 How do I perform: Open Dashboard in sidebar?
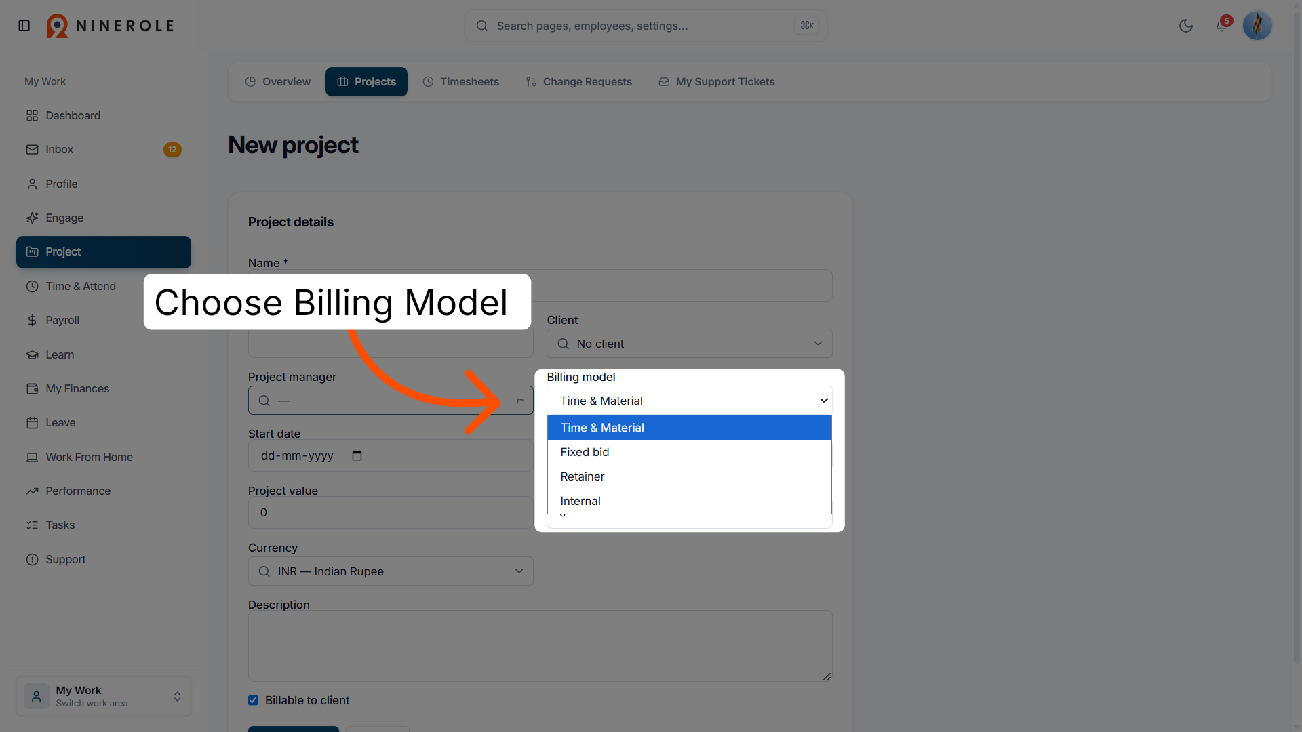(104, 115)
